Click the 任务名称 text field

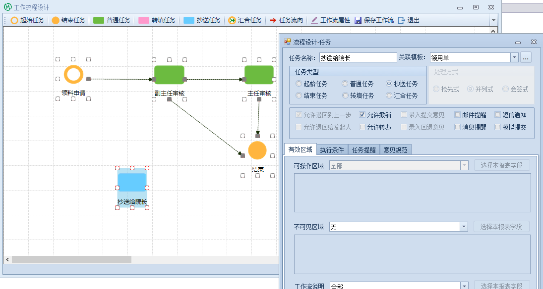point(358,57)
